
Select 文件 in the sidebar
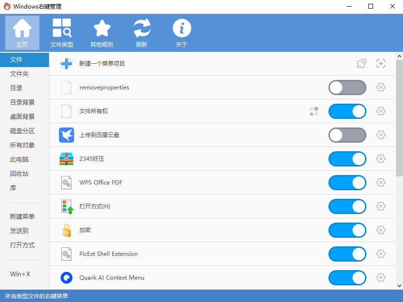[x=24, y=59]
